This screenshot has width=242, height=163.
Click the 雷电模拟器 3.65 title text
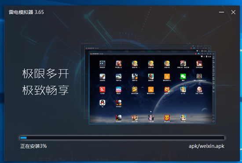pyautogui.click(x=26, y=12)
